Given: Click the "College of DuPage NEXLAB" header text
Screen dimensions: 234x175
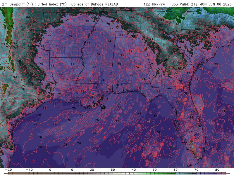Looking at the screenshot, I should tap(94, 4).
